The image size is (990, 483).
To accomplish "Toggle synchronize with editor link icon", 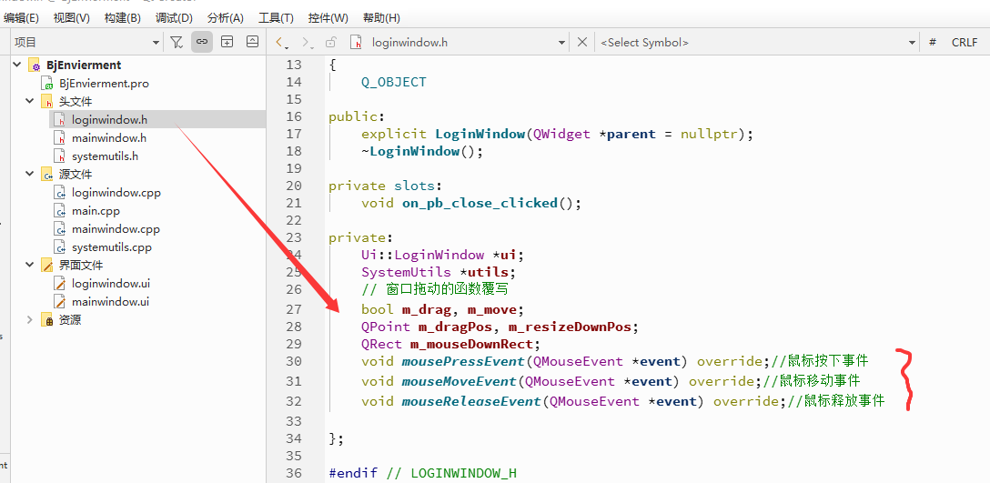I will (202, 43).
